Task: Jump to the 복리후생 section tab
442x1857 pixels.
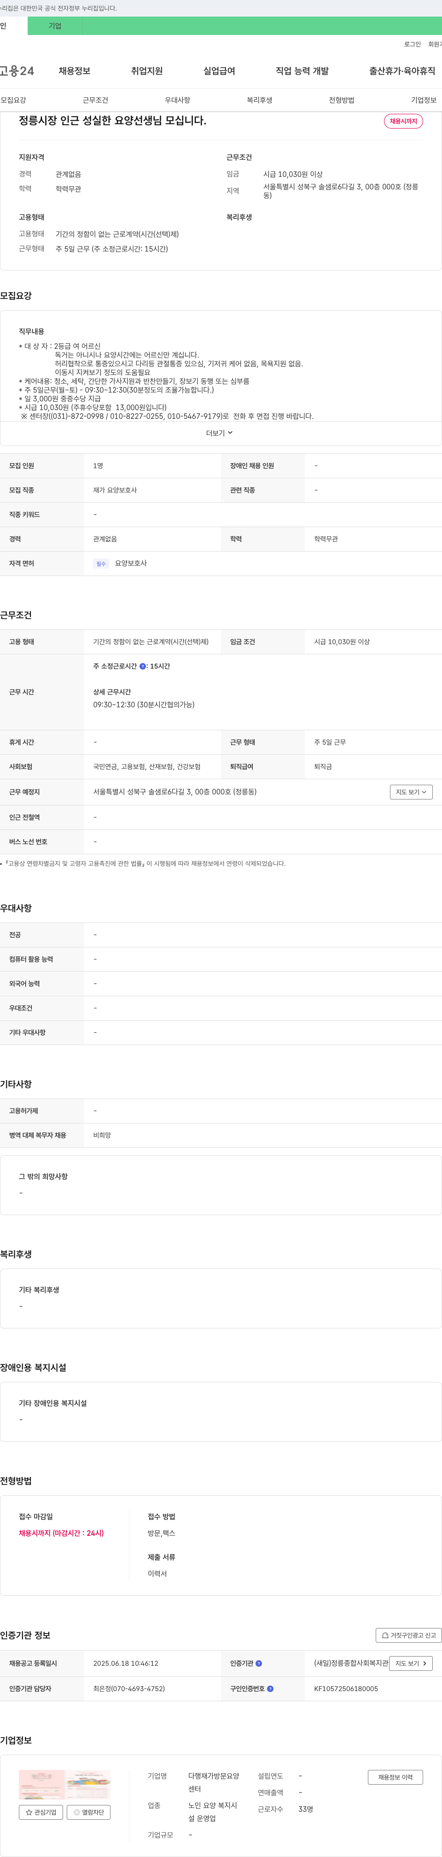Action: [259, 100]
